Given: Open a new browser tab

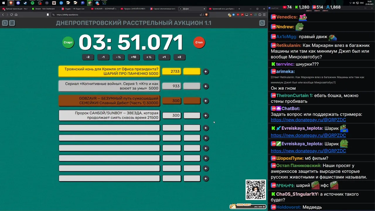Looking at the screenshot, I should coord(239,9).
